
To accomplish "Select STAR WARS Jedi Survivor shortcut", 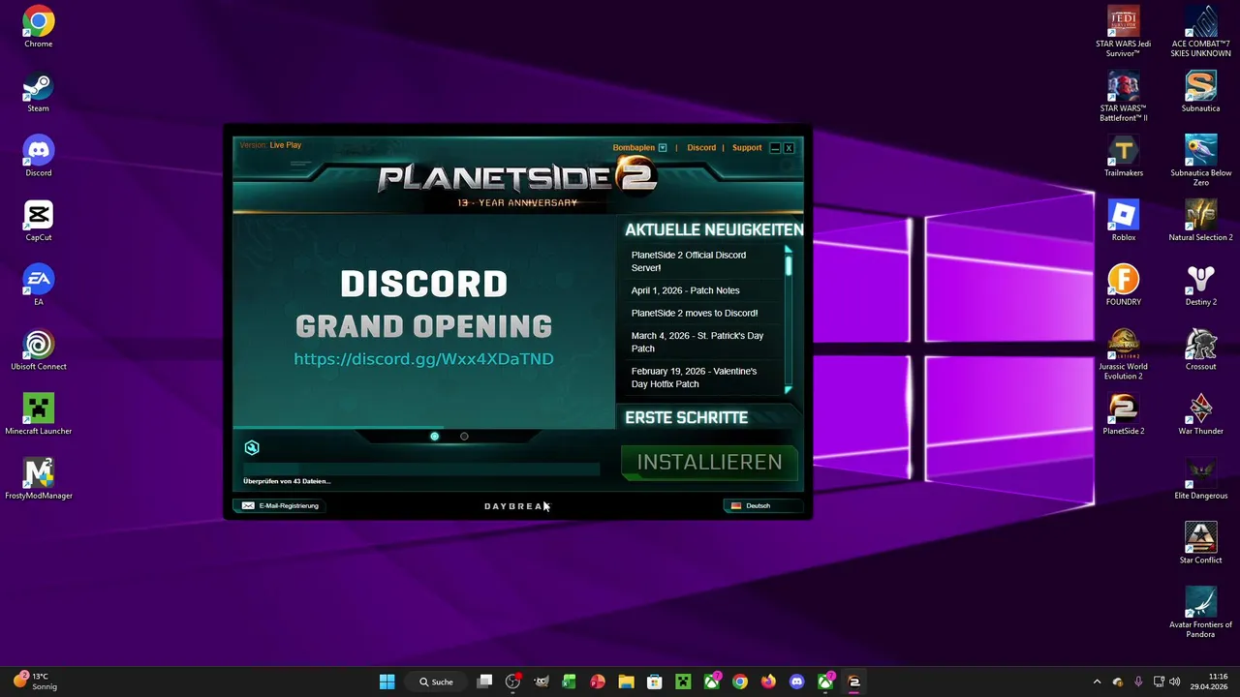I will [1124, 31].
